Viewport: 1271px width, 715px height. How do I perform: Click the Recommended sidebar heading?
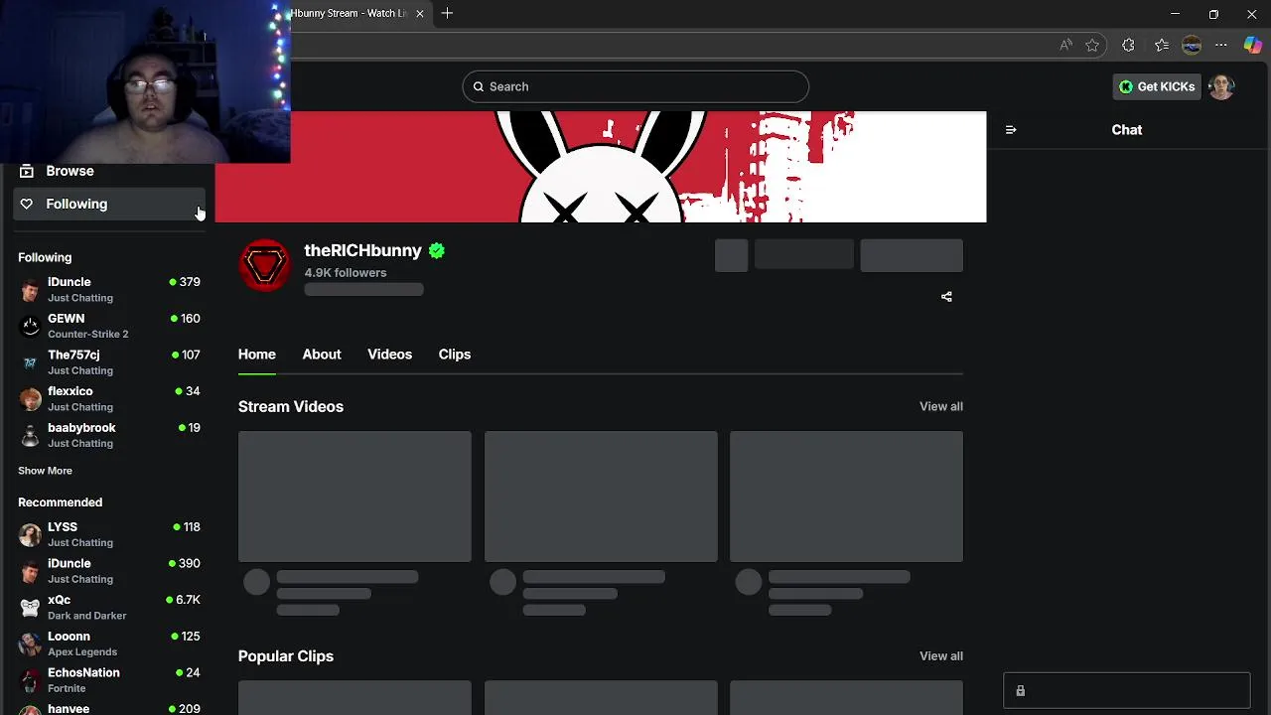coord(60,502)
